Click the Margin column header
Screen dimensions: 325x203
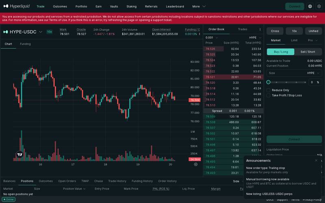pos(216,189)
